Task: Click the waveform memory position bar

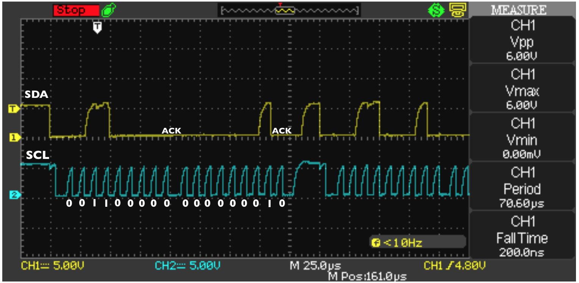Action: pos(289,11)
